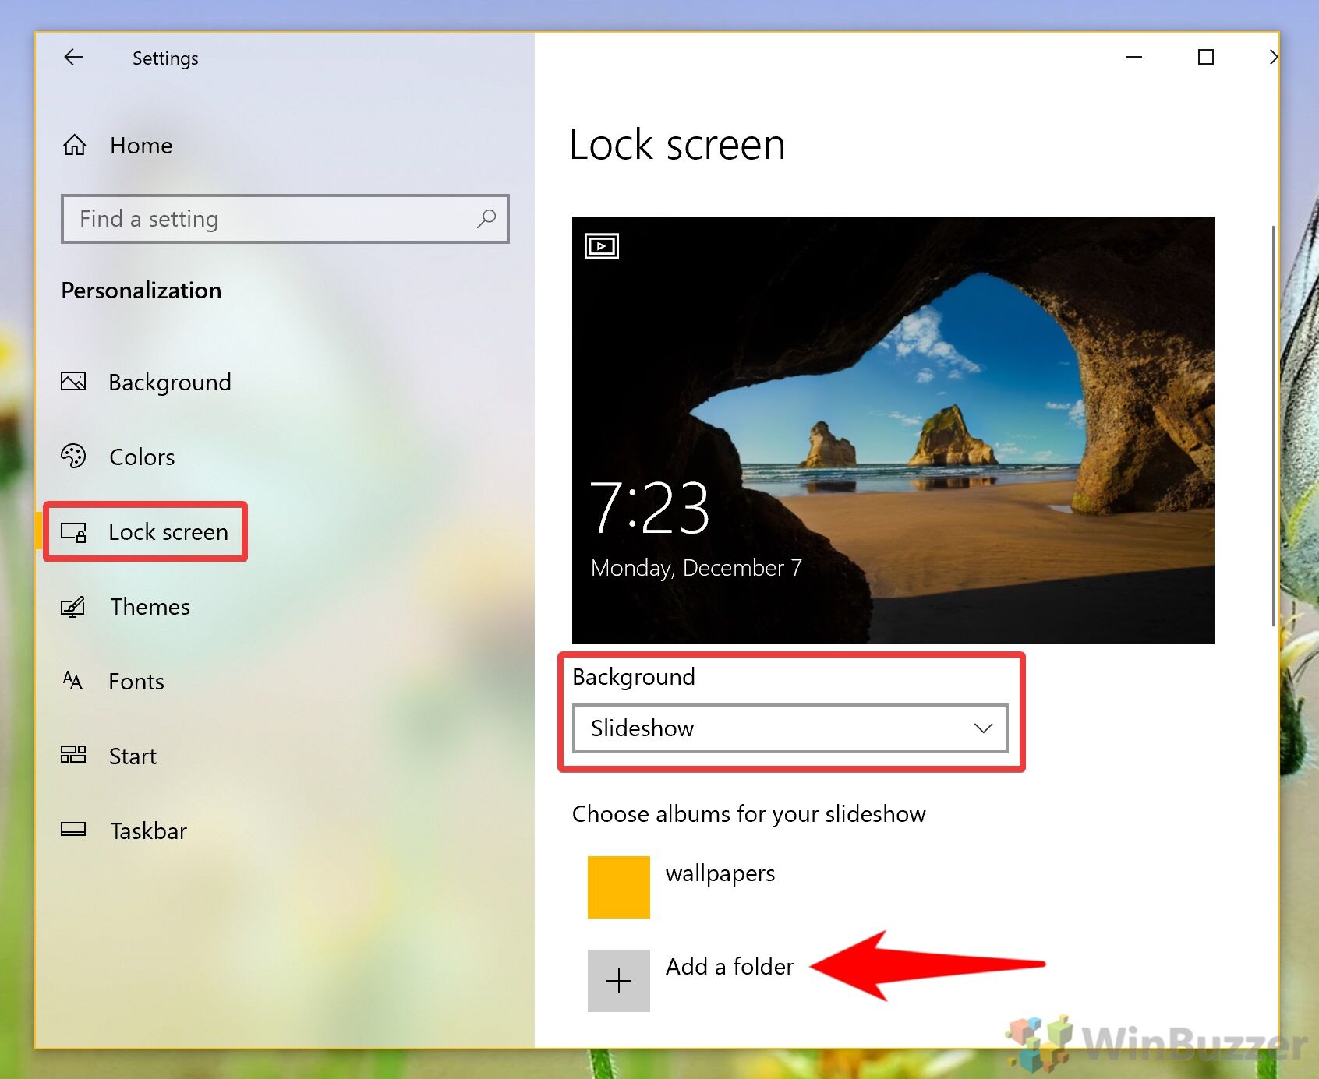Minimize the Settings window
The width and height of the screenshot is (1319, 1079).
pos(1134,57)
